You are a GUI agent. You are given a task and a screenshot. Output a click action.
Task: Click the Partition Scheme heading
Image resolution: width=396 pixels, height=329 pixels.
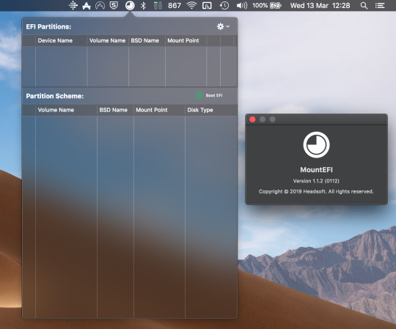click(54, 96)
